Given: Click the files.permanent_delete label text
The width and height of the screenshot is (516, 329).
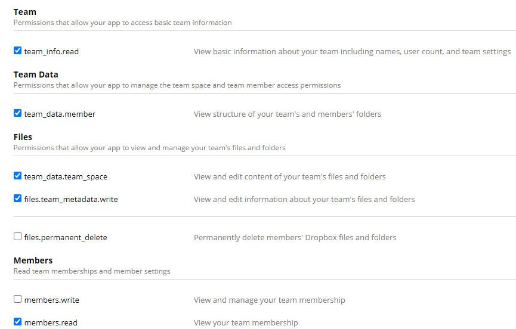Looking at the screenshot, I should pos(66,237).
